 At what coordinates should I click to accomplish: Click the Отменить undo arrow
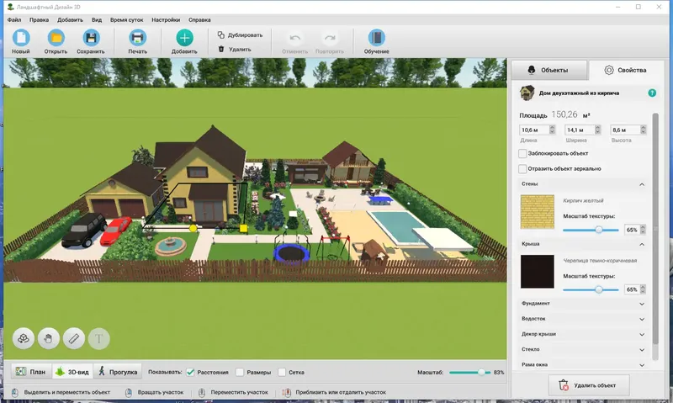coord(295,38)
